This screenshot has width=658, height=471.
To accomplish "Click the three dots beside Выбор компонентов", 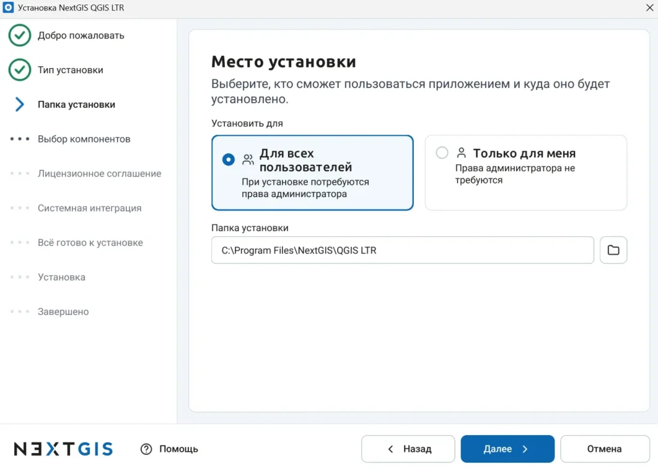I will 20,139.
